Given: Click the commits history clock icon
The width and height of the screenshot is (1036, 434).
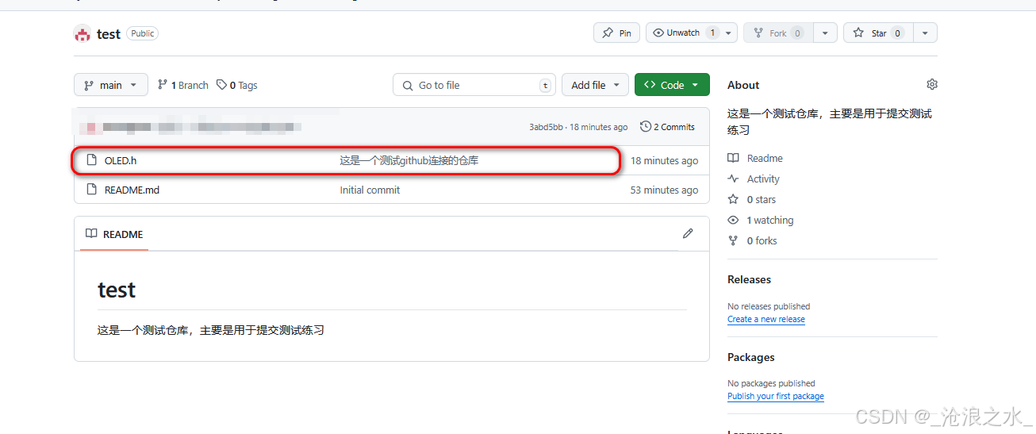Looking at the screenshot, I should coord(646,127).
